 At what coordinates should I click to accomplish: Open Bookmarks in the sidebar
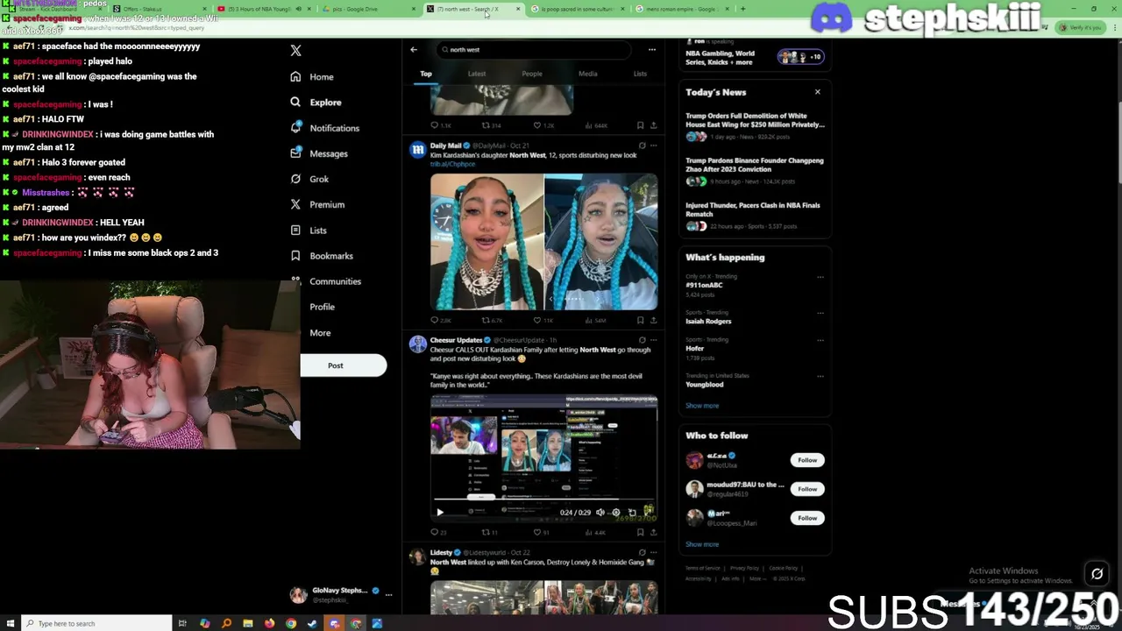(322, 256)
